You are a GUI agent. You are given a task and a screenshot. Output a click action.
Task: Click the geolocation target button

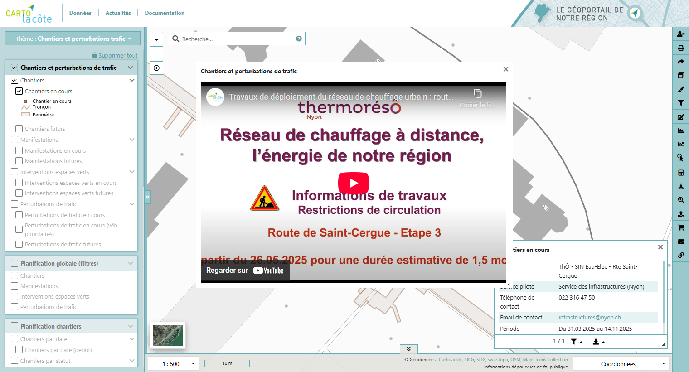coord(156,68)
